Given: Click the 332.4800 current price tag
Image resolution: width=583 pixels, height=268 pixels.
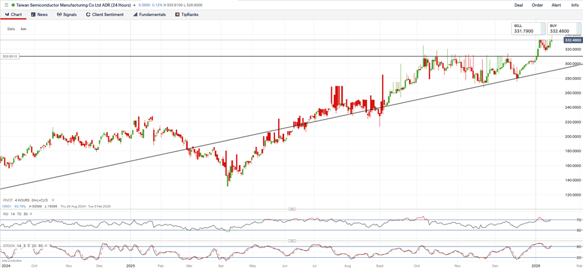Looking at the screenshot, I should tap(573, 40).
